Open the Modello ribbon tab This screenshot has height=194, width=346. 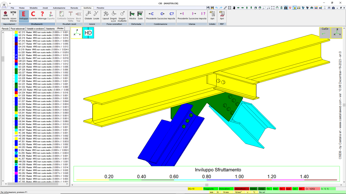tap(34, 8)
